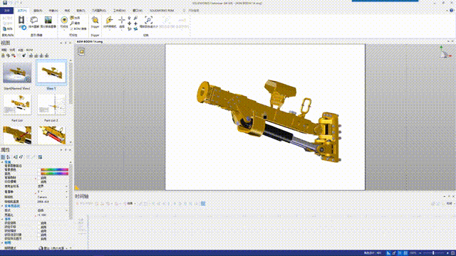The width and height of the screenshot is (456, 256).
Task: Open the Camera dropdown in properties
Action: [x=53, y=197]
